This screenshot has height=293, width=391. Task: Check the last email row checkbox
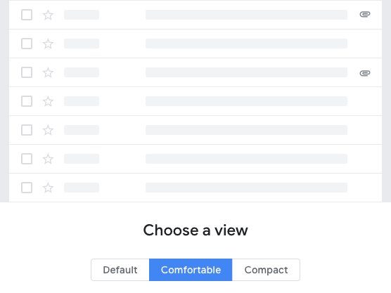27,188
